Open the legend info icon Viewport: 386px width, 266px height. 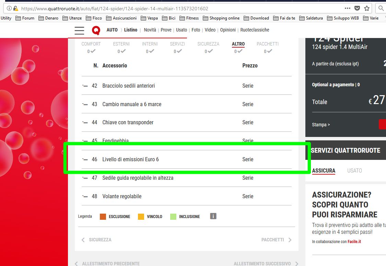213,216
